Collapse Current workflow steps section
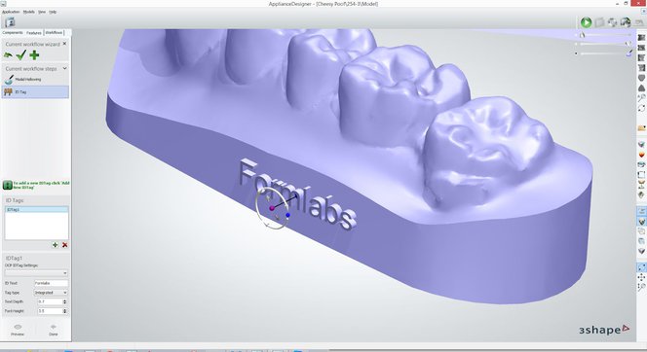647x352 pixels. [x=64, y=68]
